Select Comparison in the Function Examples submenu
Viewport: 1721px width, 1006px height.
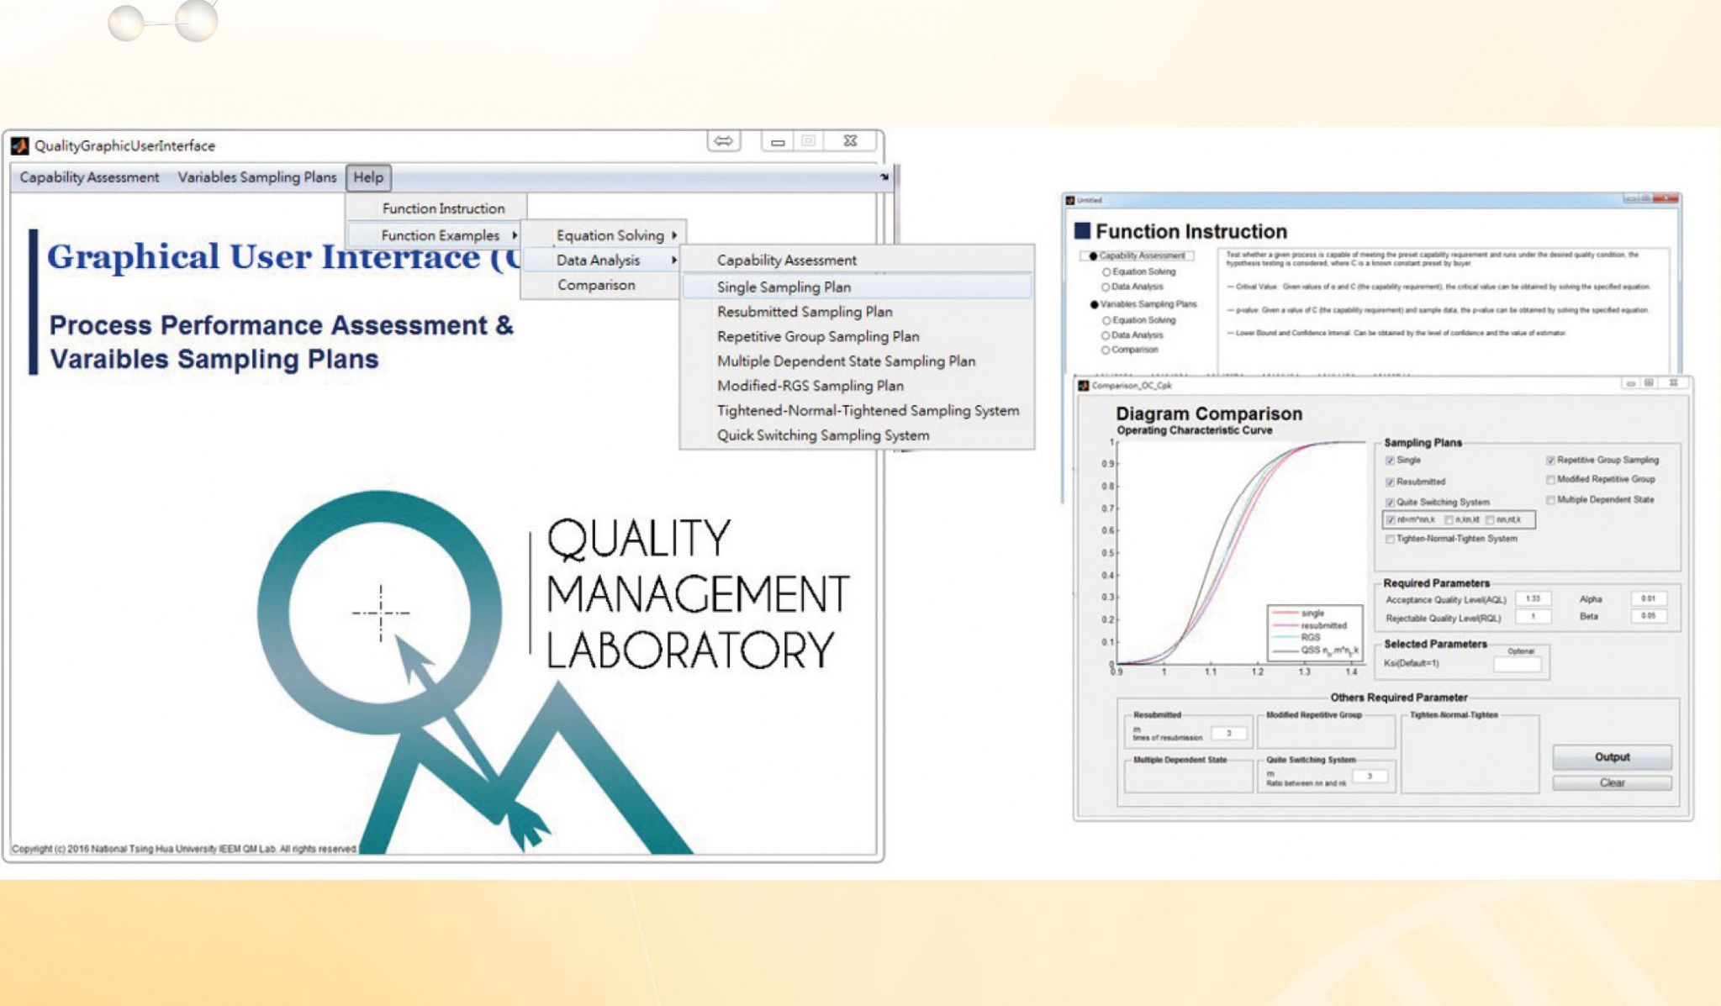(596, 285)
